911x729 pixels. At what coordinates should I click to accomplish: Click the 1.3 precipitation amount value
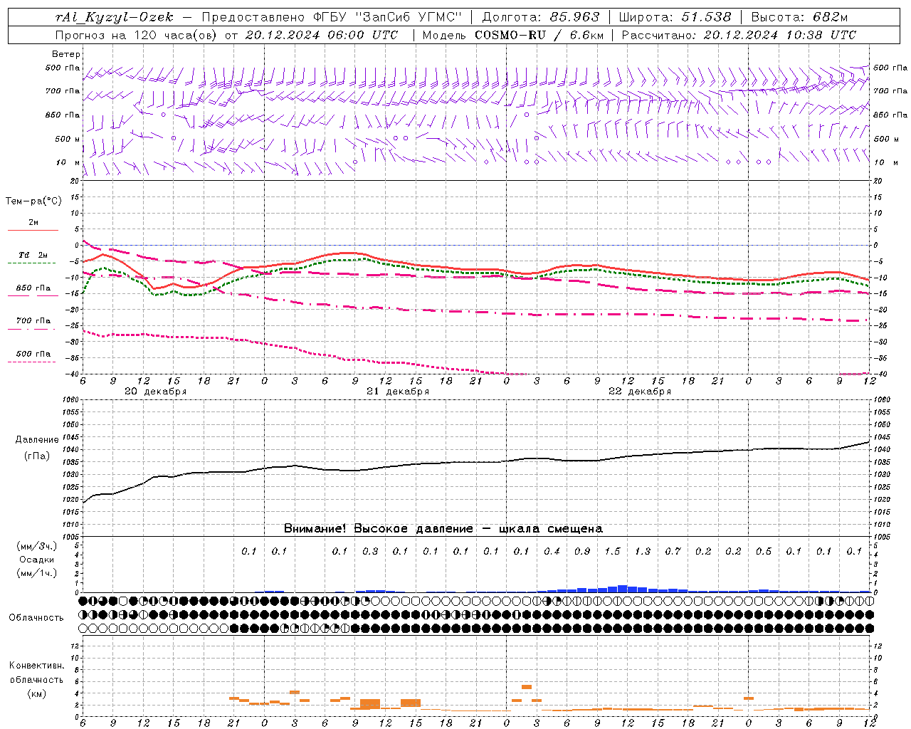coord(642,551)
